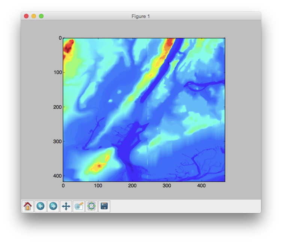Click the Figure 1 title text
This screenshot has width=282, height=243.
coord(141,16)
